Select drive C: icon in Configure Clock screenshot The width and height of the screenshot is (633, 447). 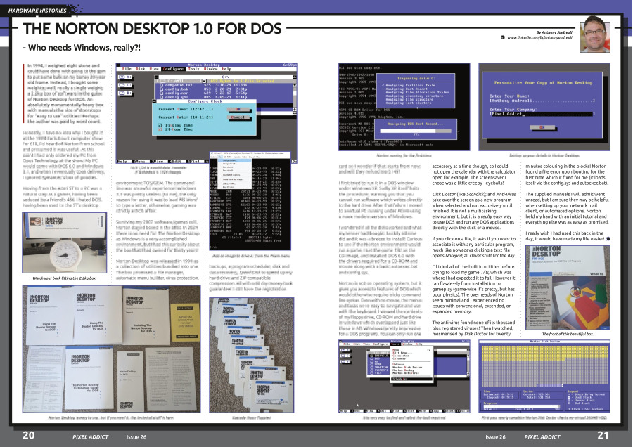(x=125, y=85)
